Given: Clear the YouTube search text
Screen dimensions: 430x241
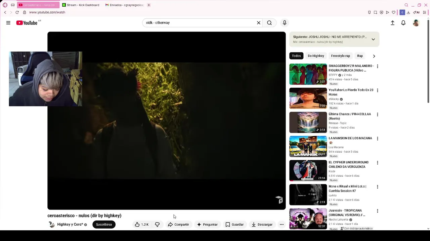Looking at the screenshot, I should click(259, 23).
